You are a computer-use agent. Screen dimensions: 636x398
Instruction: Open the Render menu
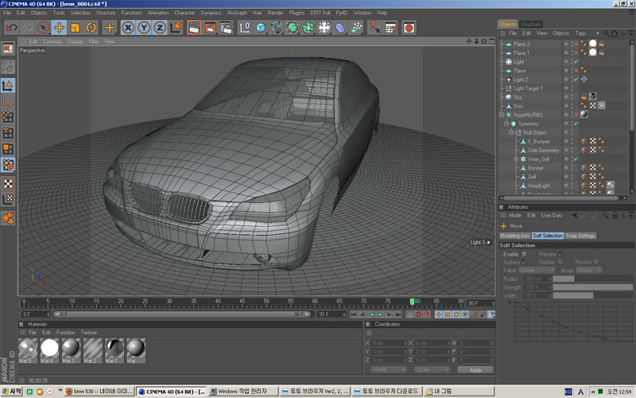275,13
